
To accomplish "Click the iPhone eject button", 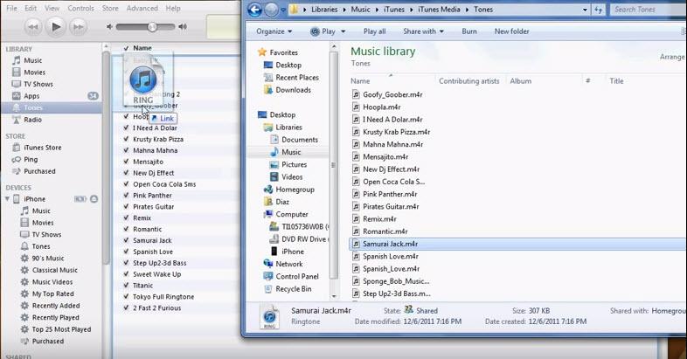I will tap(94, 199).
